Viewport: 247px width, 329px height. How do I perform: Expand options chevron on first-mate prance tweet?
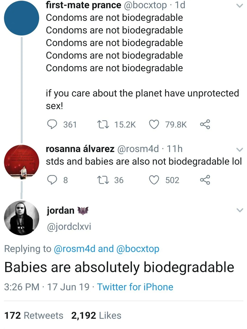coord(239,6)
